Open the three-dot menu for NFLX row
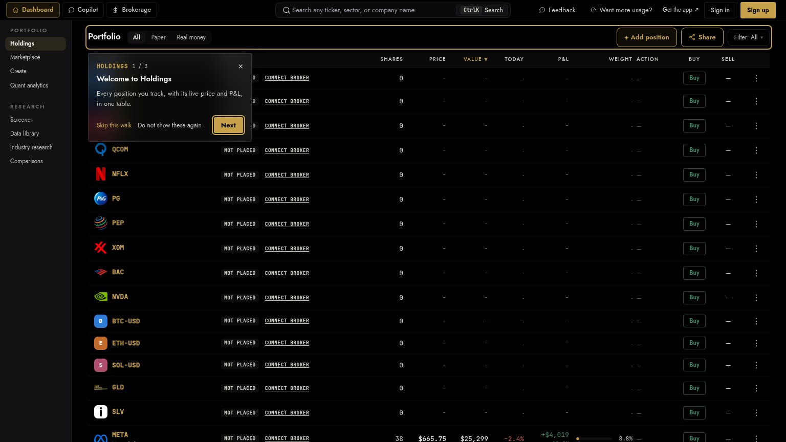Screen dimensions: 786x442 click(756, 175)
